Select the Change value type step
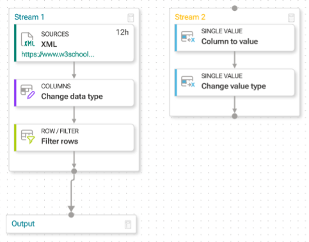 235,83
